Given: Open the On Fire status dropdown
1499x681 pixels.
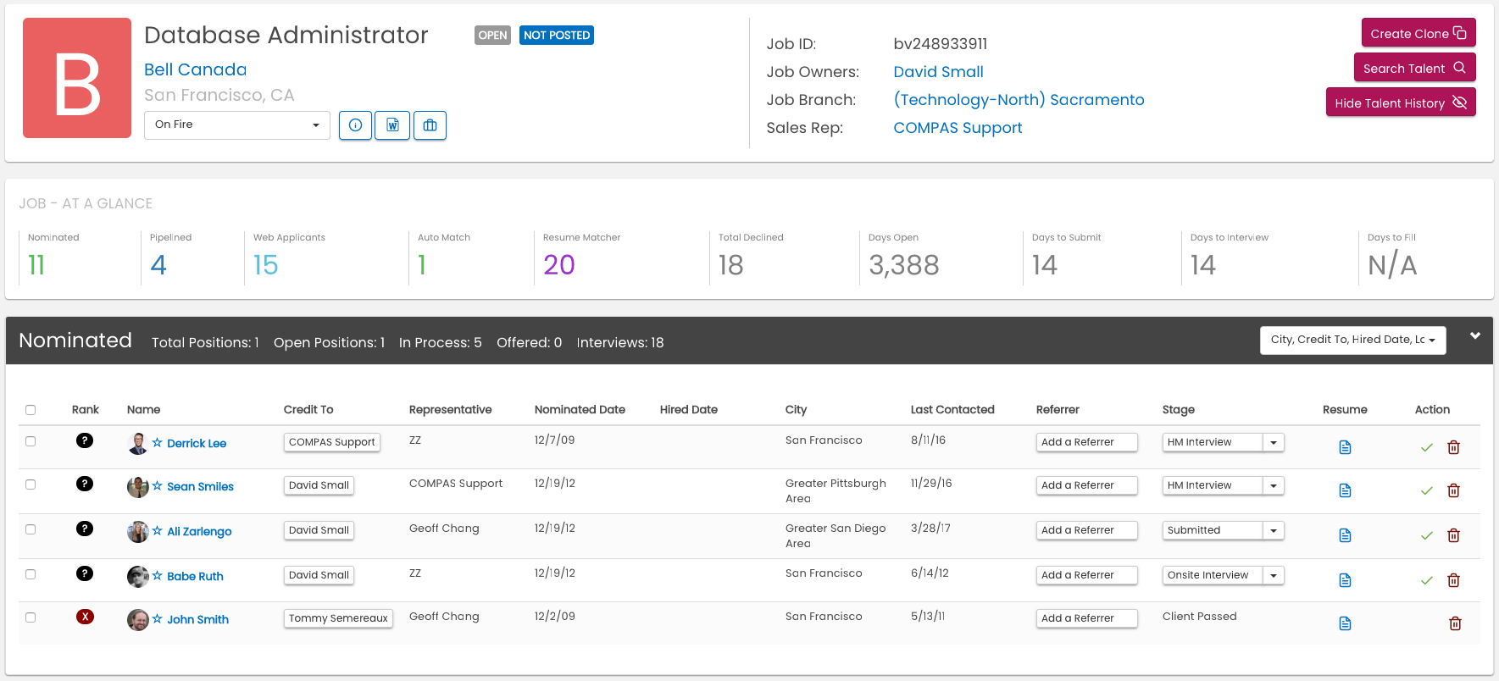Looking at the screenshot, I should click(237, 125).
